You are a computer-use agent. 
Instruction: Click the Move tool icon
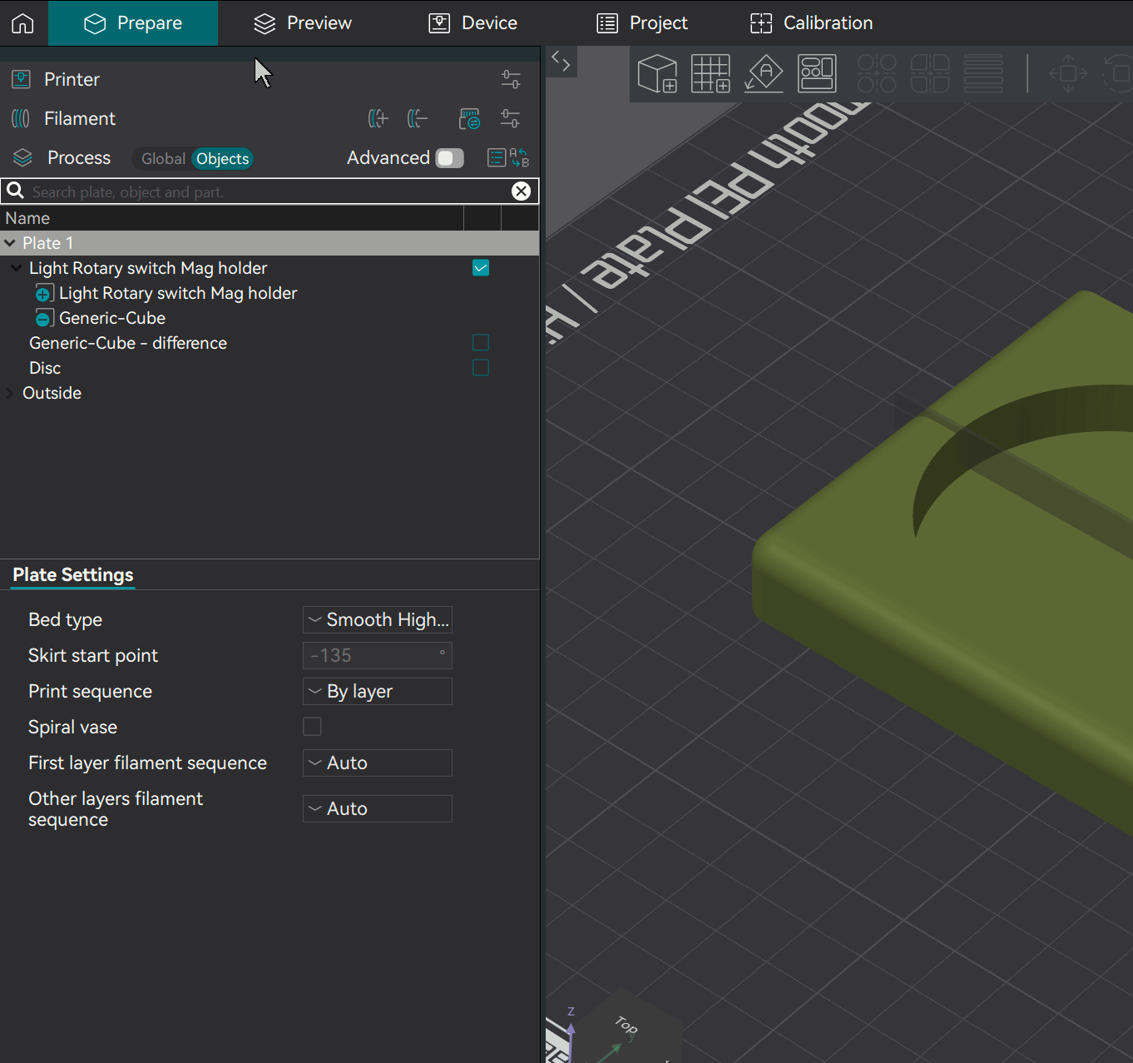pyautogui.click(x=1068, y=73)
